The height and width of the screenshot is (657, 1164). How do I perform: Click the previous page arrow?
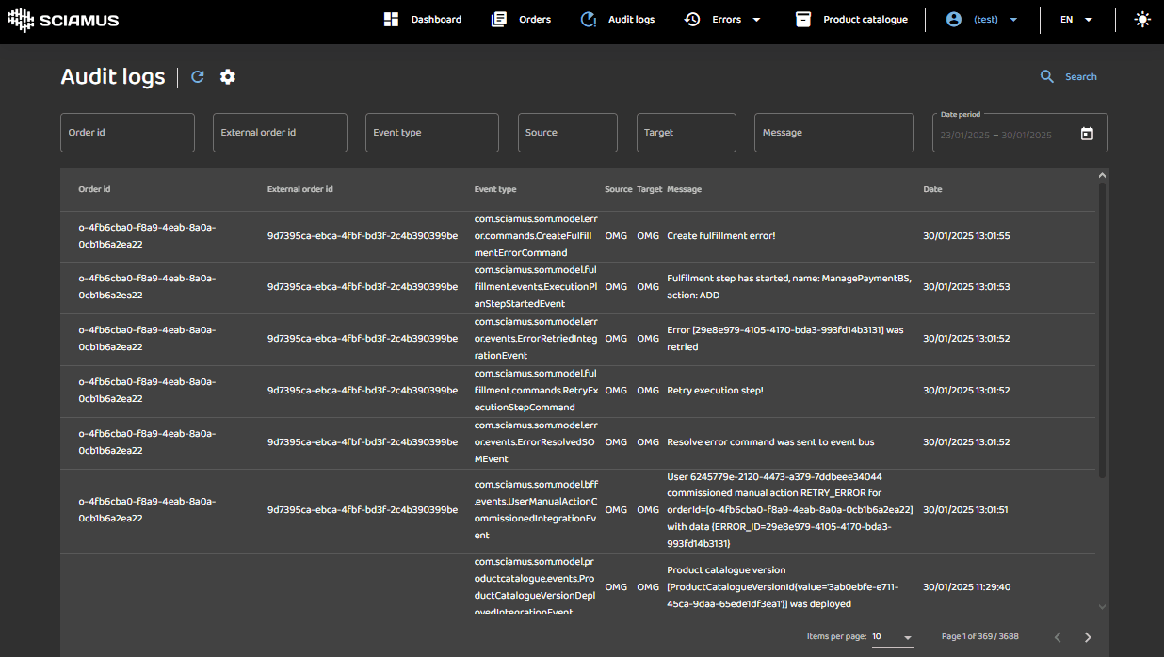1058,637
